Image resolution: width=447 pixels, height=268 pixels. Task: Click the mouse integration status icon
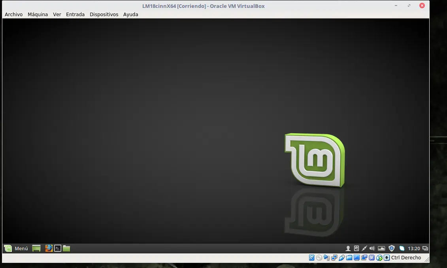(379, 257)
